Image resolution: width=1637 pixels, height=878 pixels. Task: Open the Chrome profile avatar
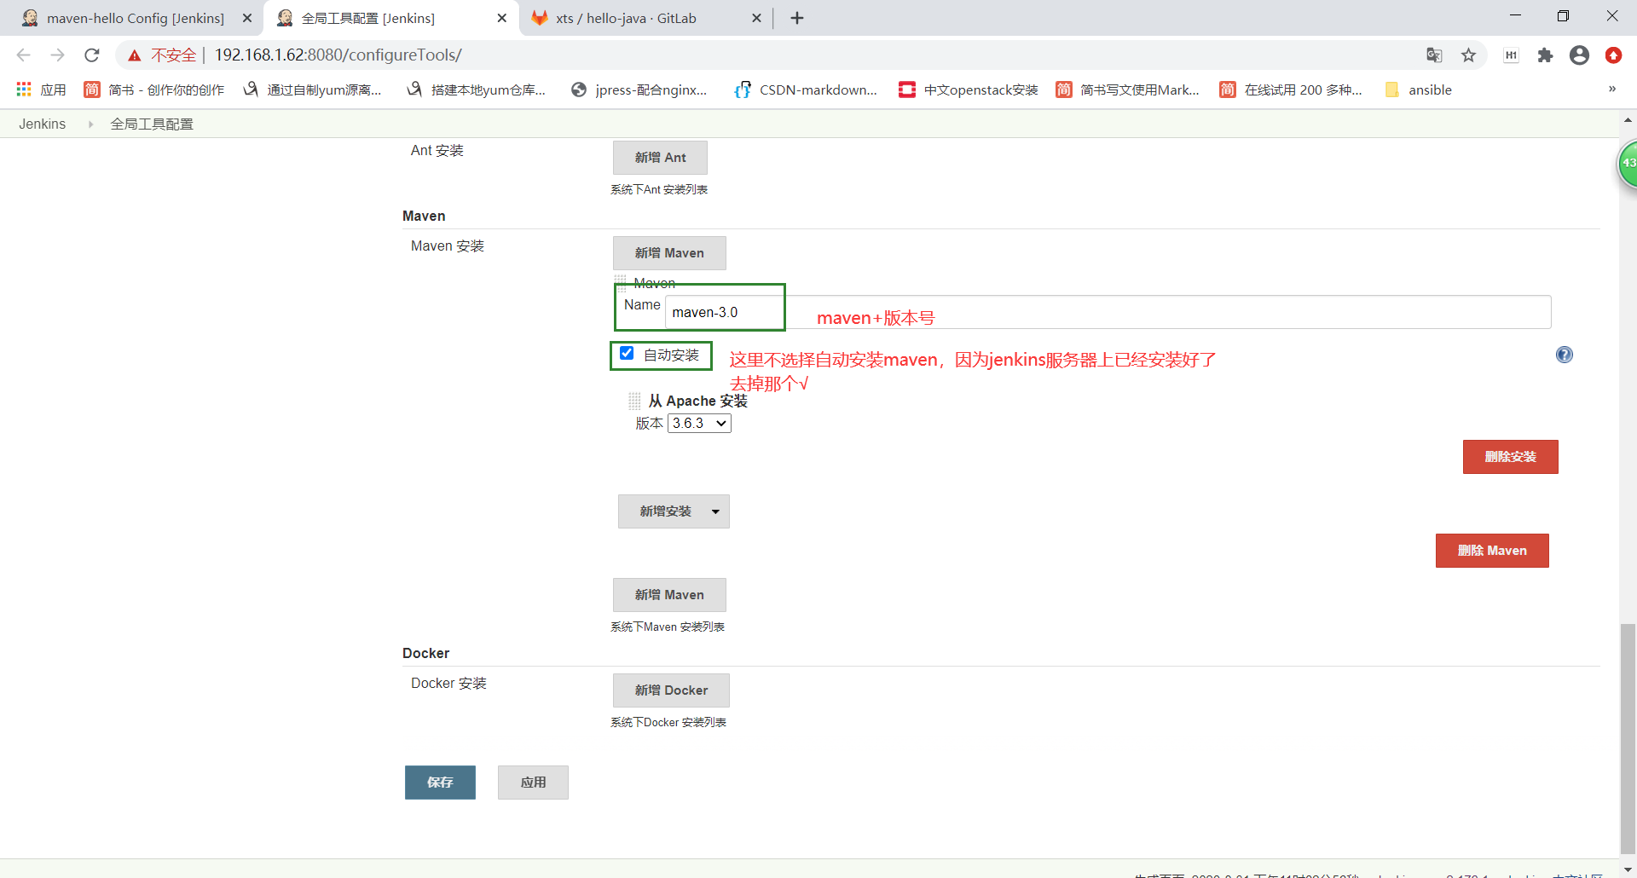[1579, 55]
